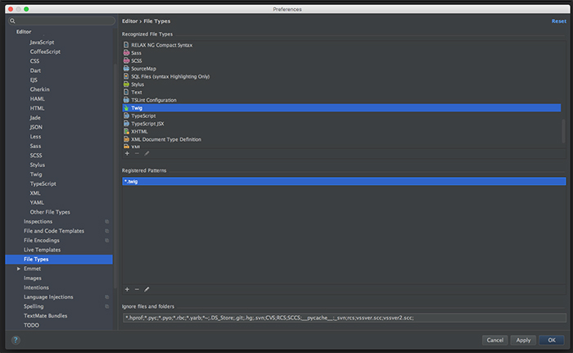The image size is (573, 353).
Task: Select File Types in sidebar
Action: click(x=59, y=260)
